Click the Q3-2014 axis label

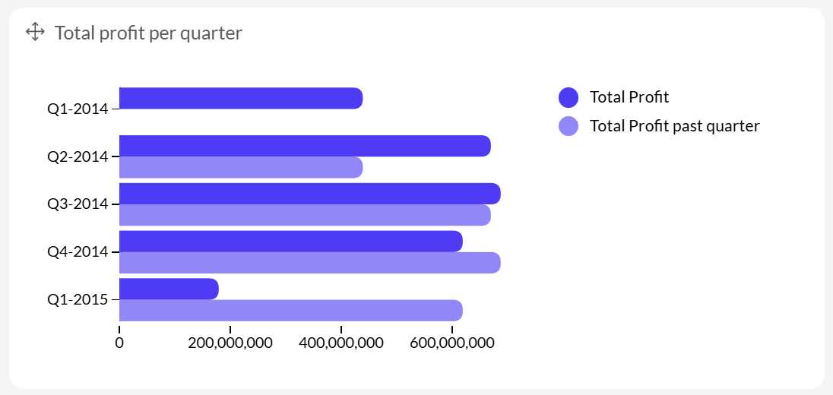[78, 204]
